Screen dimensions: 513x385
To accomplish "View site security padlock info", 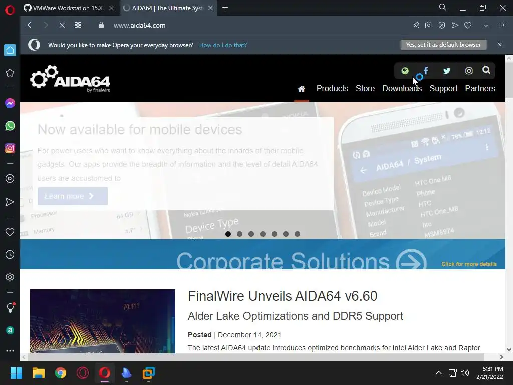I will tap(101, 25).
